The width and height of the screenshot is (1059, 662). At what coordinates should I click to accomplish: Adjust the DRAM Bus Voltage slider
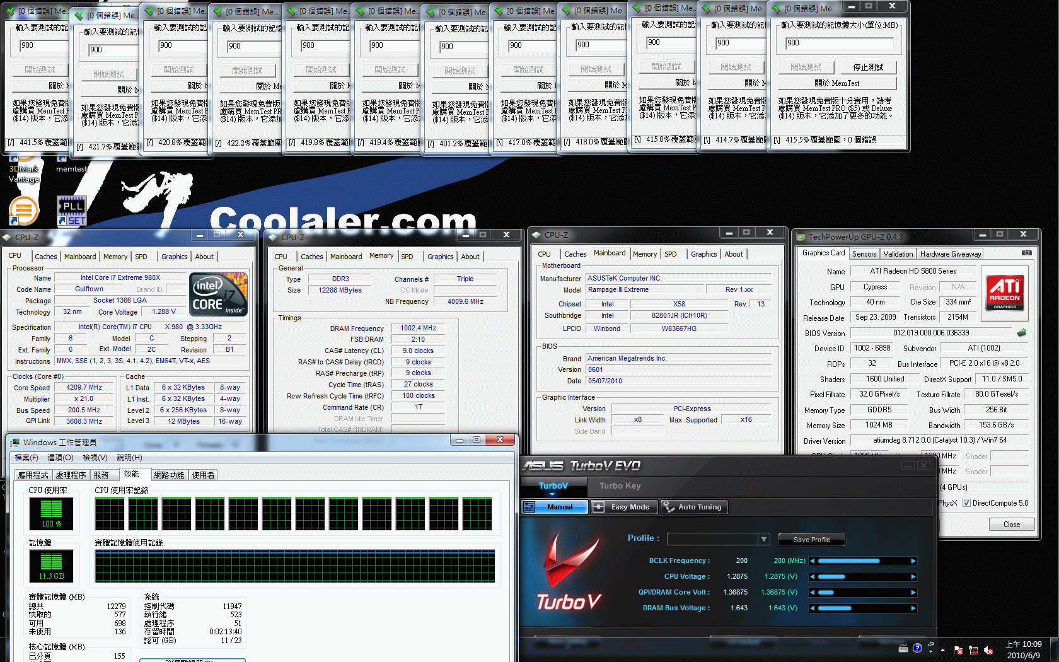(x=862, y=608)
